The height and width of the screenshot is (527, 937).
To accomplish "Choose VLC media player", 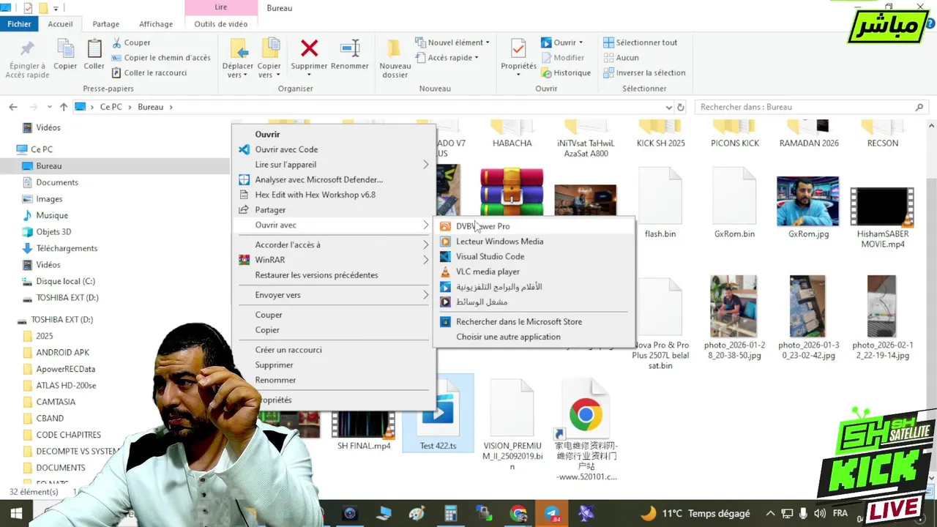I will pyautogui.click(x=534, y=272).
